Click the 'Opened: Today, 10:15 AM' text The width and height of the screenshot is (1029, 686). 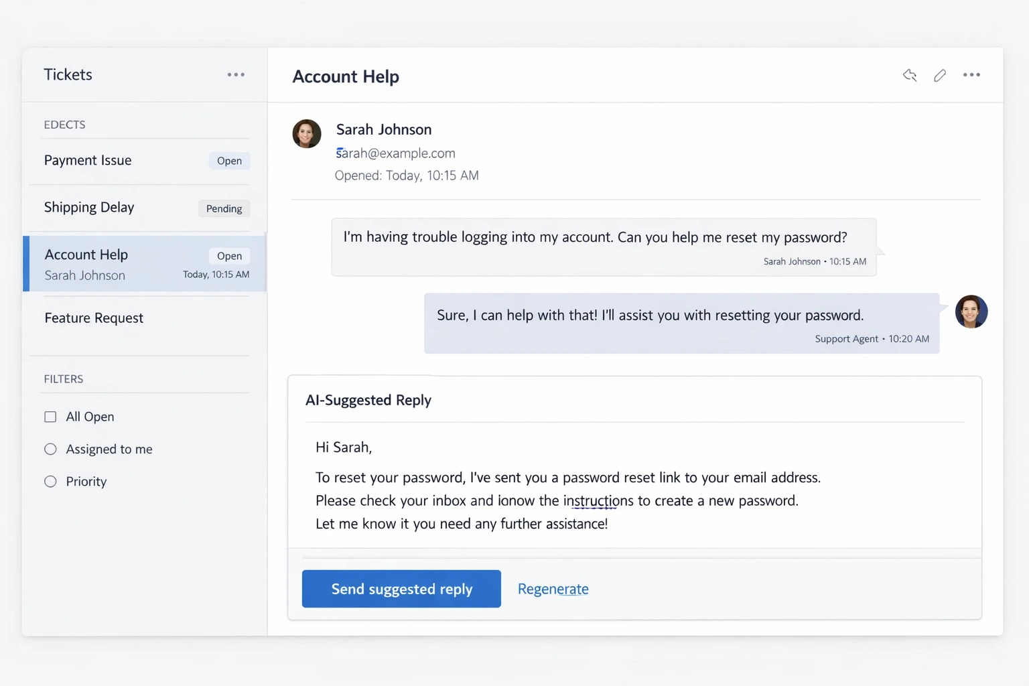[407, 176]
